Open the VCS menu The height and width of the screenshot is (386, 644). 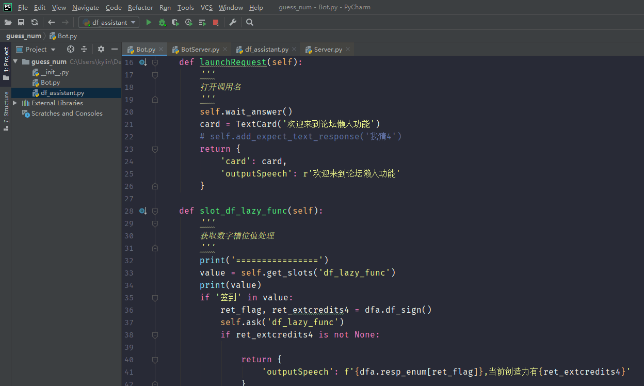(206, 7)
